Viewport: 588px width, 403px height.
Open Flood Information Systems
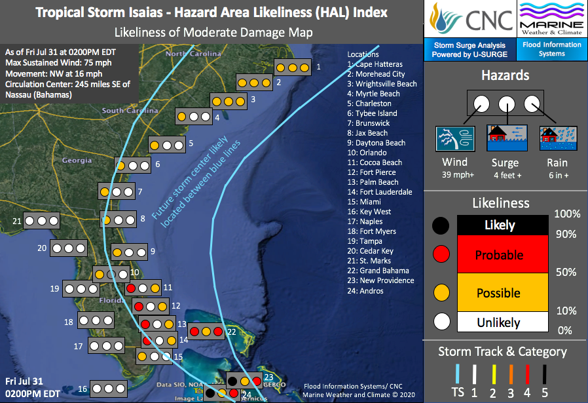tap(551, 49)
